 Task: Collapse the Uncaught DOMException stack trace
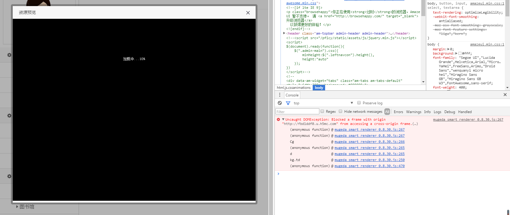click(x=283, y=119)
